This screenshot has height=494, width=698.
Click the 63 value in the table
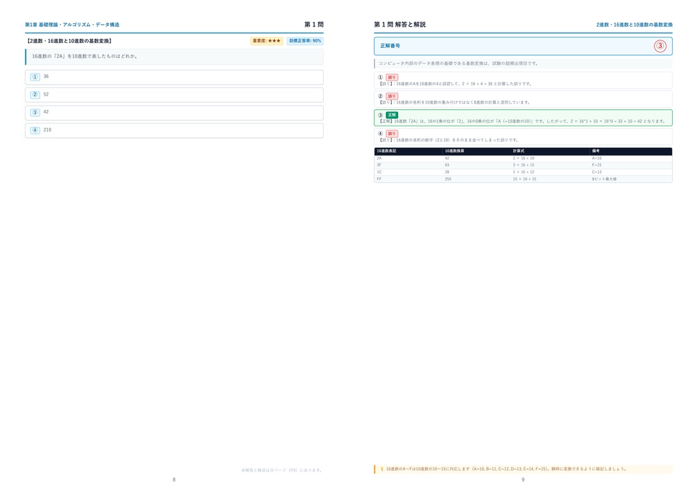447,165
